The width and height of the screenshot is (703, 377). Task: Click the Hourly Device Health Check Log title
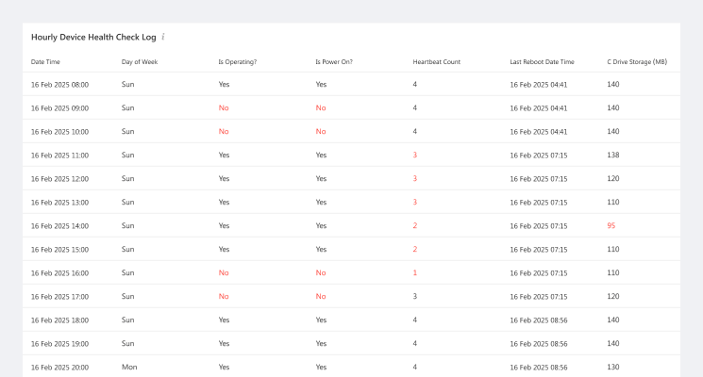click(92, 38)
